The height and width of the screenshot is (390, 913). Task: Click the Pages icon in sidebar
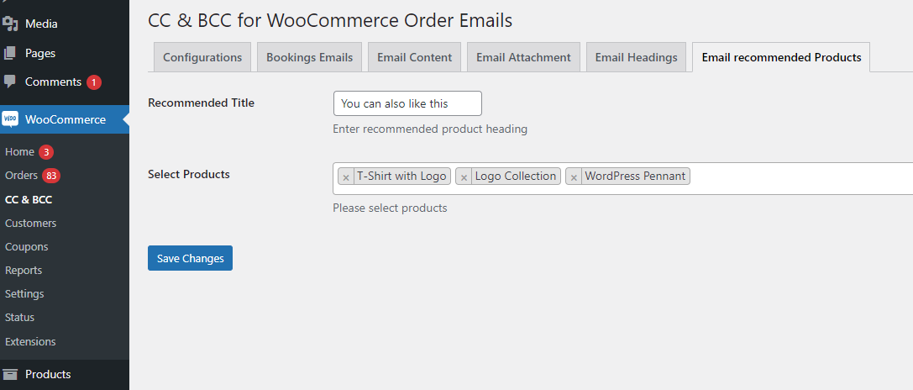click(x=10, y=53)
